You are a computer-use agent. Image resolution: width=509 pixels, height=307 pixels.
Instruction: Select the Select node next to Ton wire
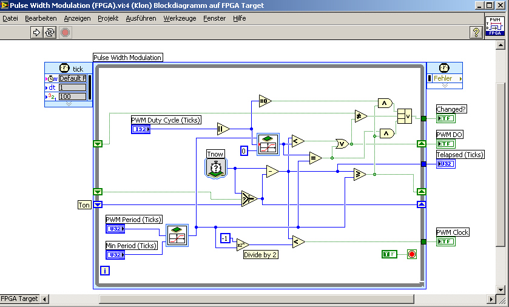[249, 198]
